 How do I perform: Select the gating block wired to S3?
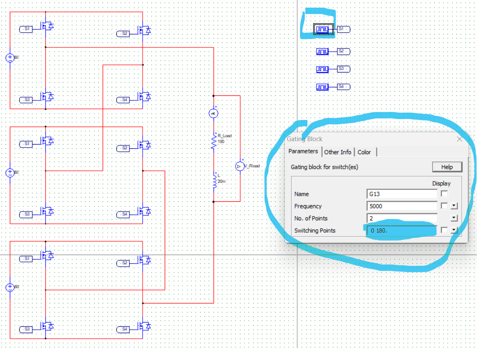pyautogui.click(x=323, y=69)
